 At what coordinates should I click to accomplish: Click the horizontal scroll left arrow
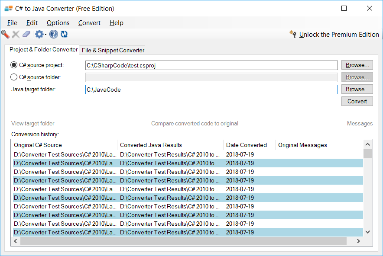click(16, 241)
